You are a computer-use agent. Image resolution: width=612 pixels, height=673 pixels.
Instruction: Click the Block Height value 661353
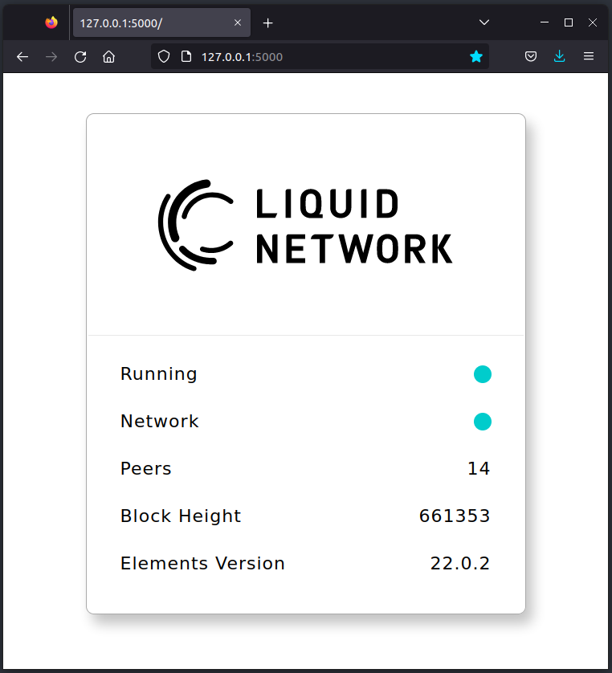(455, 516)
